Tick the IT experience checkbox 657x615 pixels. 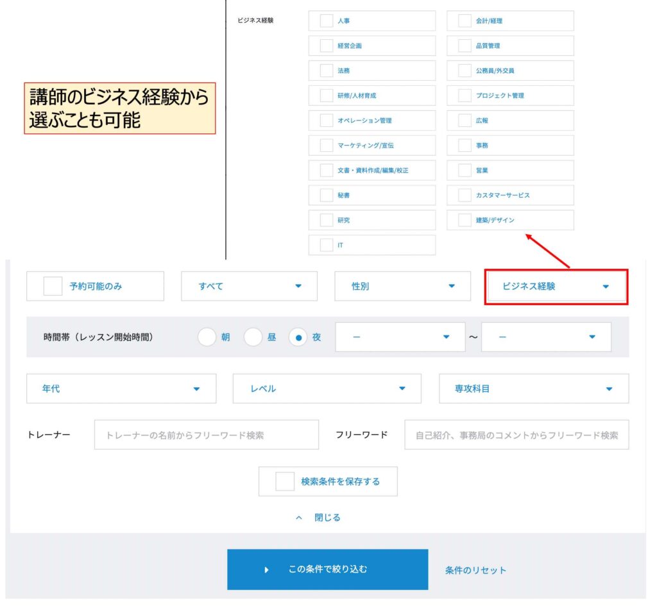tap(326, 245)
